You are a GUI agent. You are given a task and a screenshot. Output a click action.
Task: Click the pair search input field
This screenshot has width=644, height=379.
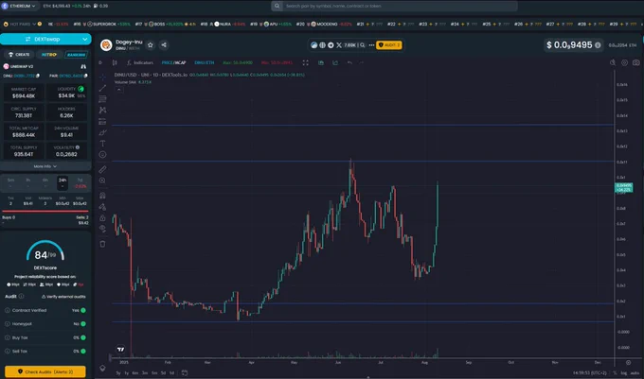click(x=394, y=6)
